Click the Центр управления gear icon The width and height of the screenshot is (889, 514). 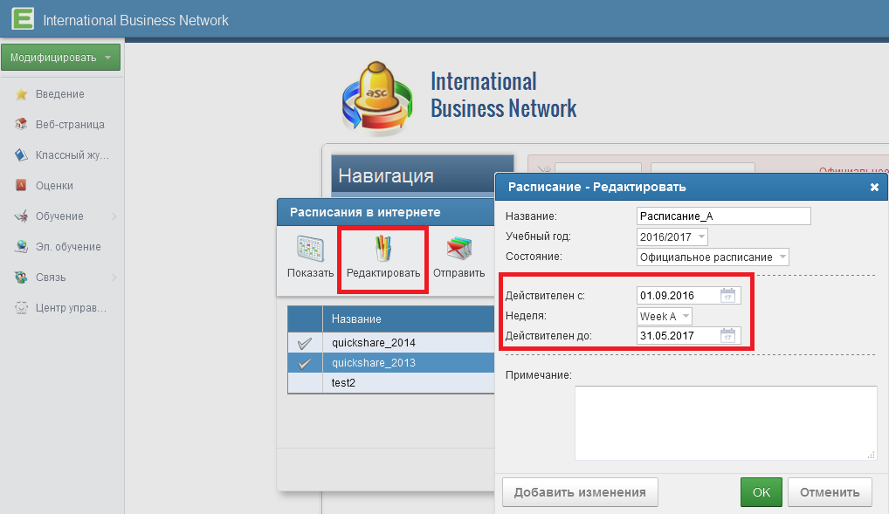(x=22, y=308)
